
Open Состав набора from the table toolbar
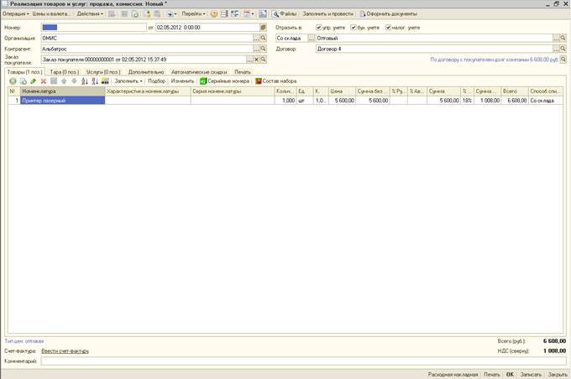pyautogui.click(x=260, y=80)
